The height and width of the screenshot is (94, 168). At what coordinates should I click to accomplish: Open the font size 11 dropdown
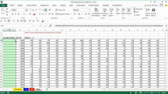coord(30,10)
